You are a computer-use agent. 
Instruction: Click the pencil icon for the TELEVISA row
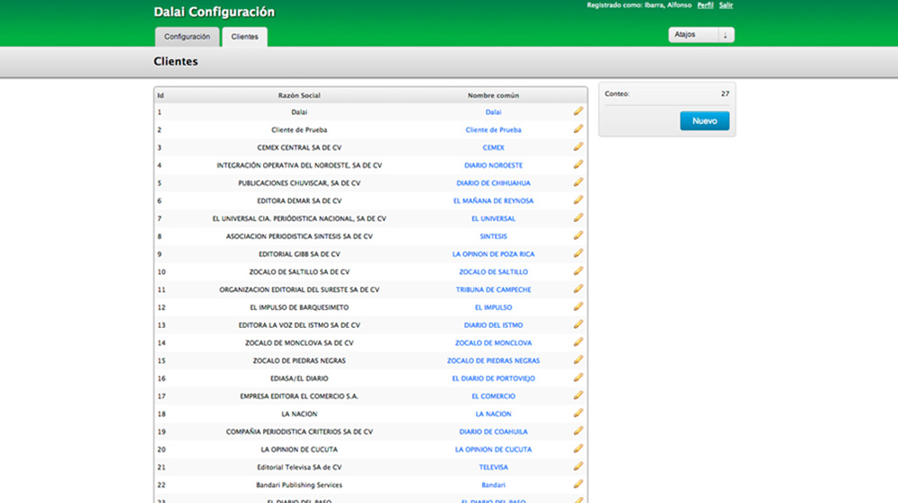(578, 466)
